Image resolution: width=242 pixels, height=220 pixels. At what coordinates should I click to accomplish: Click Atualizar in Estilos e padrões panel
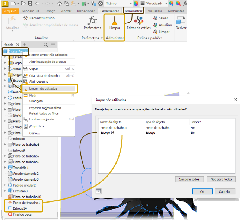(x=162, y=25)
